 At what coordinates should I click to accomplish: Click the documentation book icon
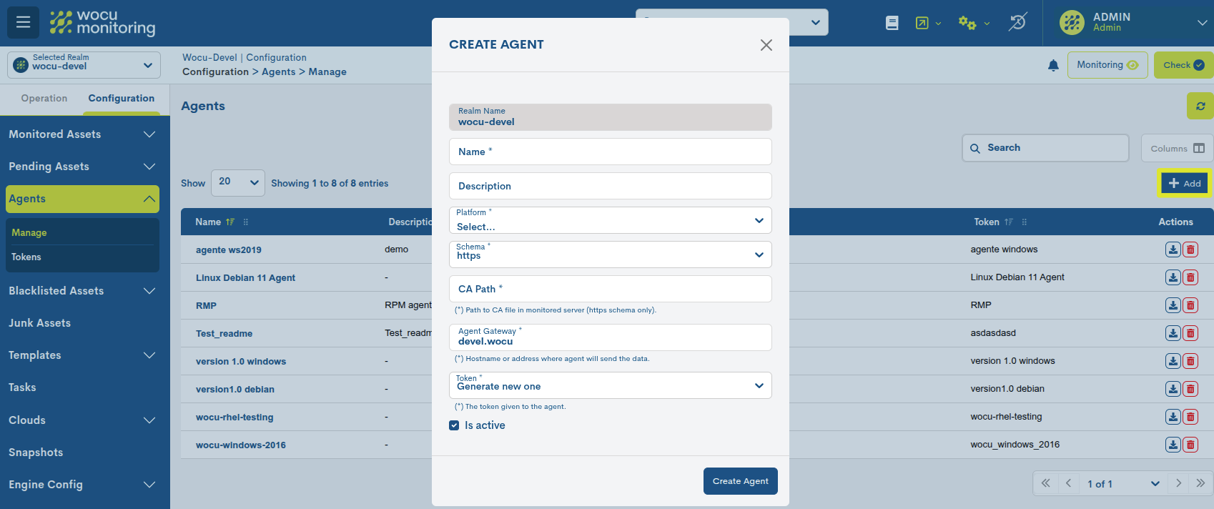pyautogui.click(x=892, y=23)
